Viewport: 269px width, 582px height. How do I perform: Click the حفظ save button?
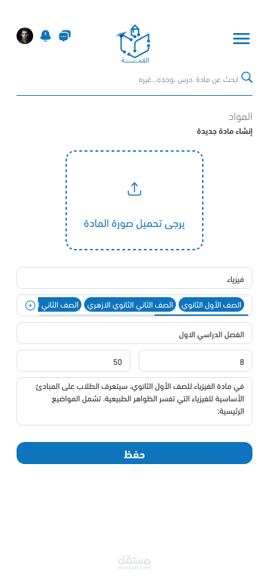pyautogui.click(x=134, y=453)
